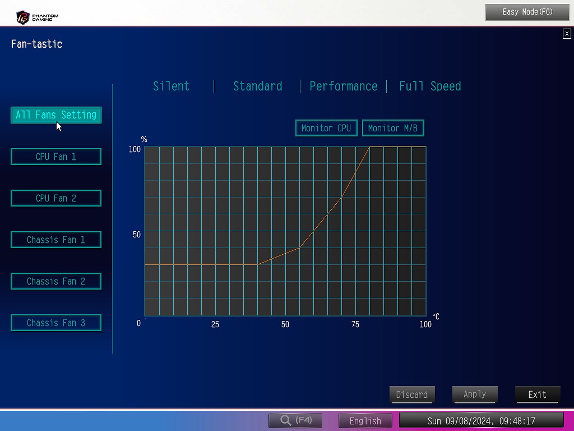Viewport: 574px width, 431px height.
Task: Open search via the magnifier F4 icon
Action: 295,420
